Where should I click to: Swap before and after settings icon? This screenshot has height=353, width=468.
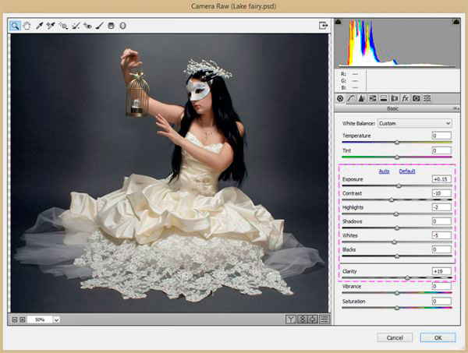coord(302,319)
